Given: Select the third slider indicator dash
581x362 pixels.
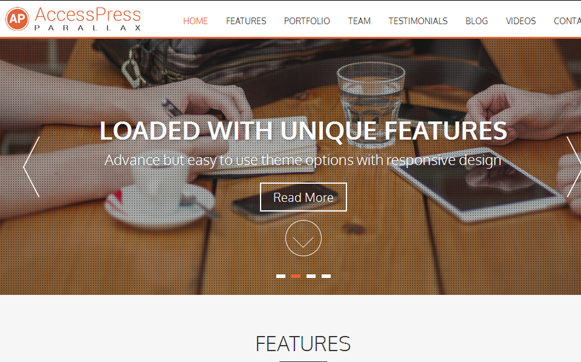Looking at the screenshot, I should click(311, 276).
